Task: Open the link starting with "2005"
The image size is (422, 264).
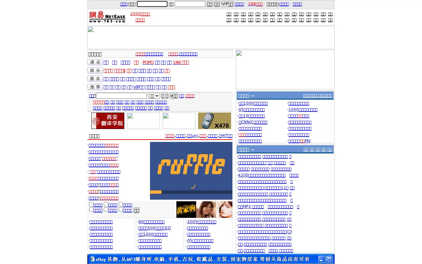Action: pos(202,222)
